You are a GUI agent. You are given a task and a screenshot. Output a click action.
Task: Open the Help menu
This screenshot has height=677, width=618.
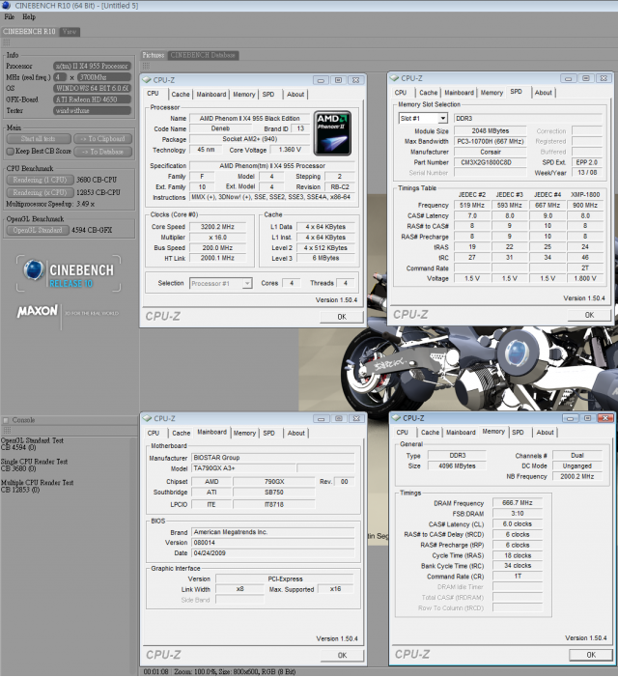tap(29, 16)
